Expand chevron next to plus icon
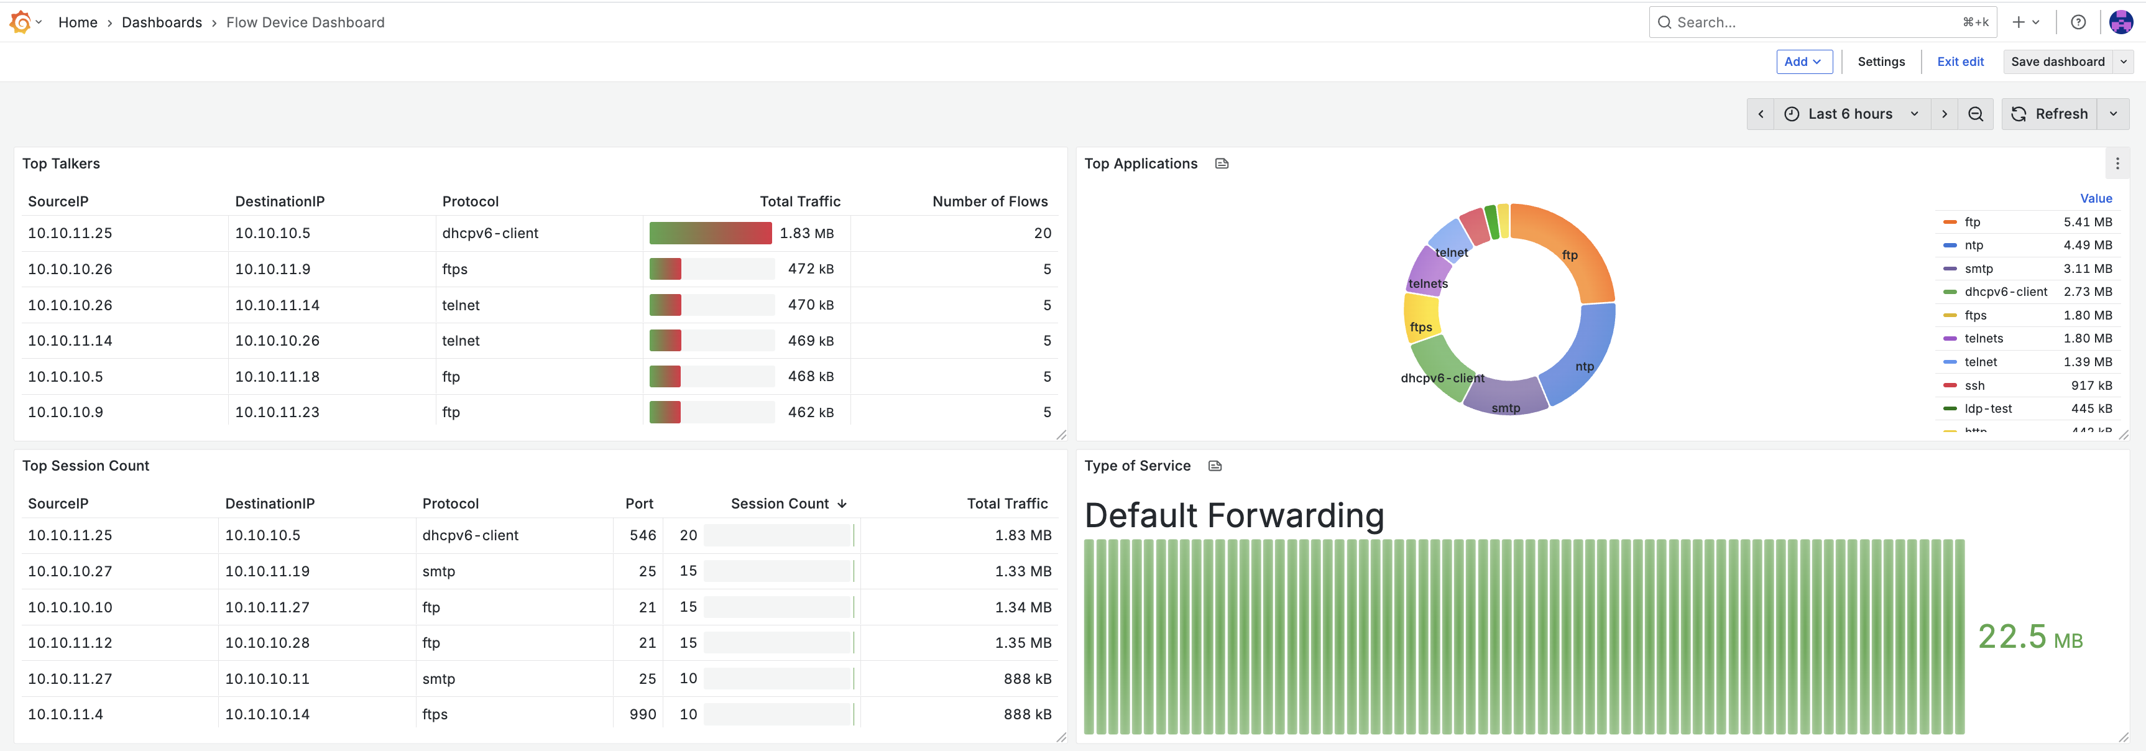The image size is (2146, 751). coord(2035,22)
